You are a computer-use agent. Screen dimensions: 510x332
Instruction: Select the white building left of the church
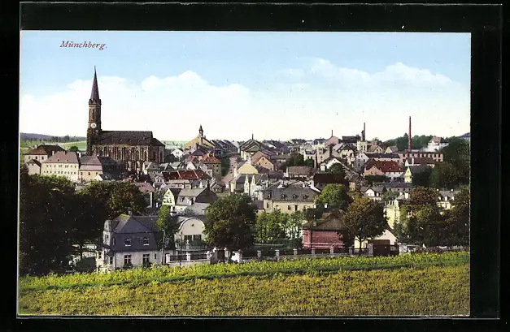click(x=62, y=165)
